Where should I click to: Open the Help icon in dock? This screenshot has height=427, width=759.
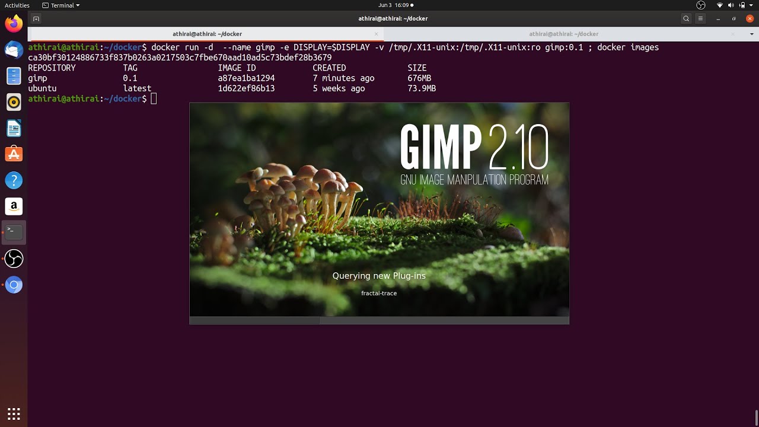[x=14, y=180]
